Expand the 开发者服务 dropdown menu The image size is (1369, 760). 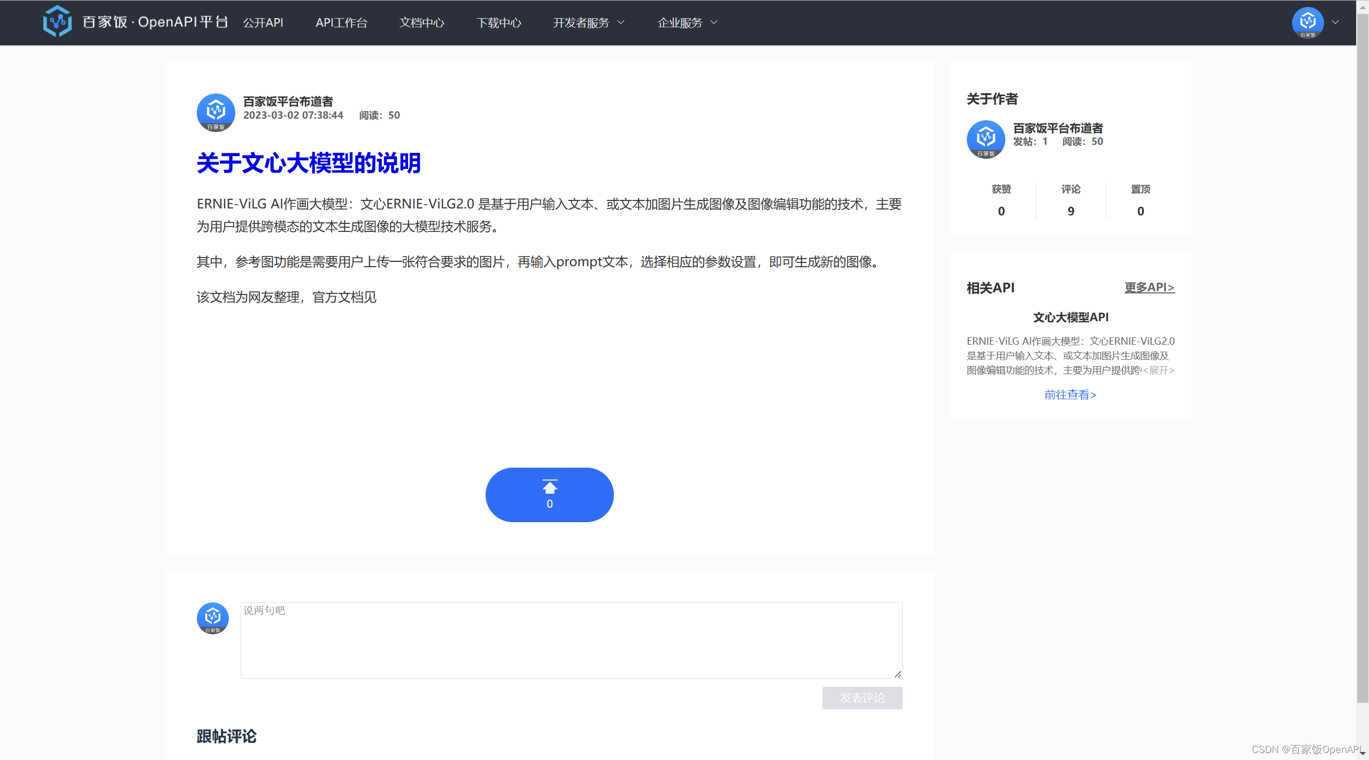click(589, 22)
